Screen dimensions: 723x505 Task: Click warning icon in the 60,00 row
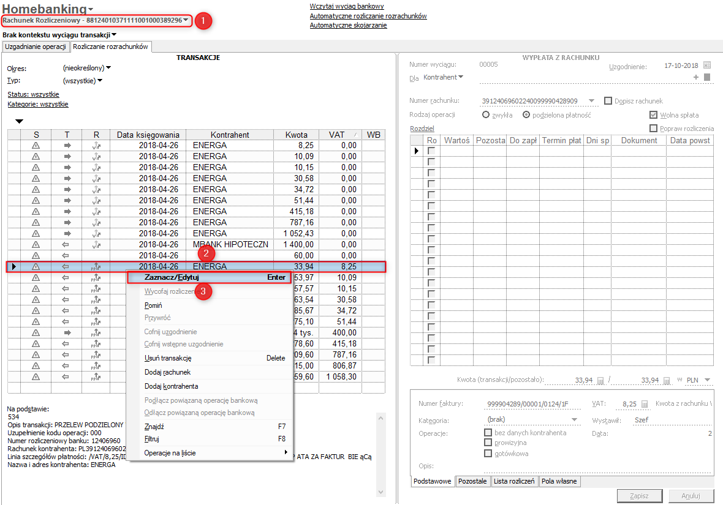(x=36, y=256)
